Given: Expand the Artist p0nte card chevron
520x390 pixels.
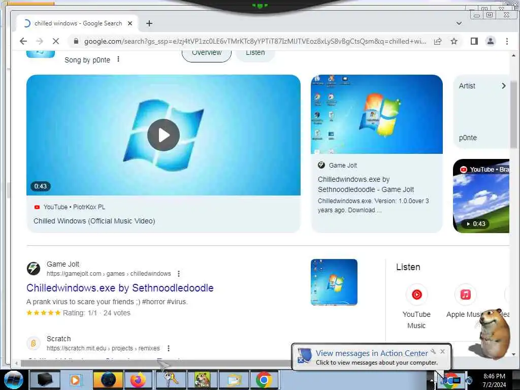Looking at the screenshot, I should click(x=503, y=86).
